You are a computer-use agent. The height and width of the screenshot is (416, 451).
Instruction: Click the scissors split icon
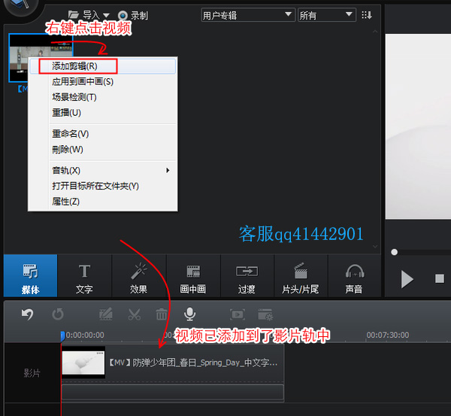pos(135,314)
